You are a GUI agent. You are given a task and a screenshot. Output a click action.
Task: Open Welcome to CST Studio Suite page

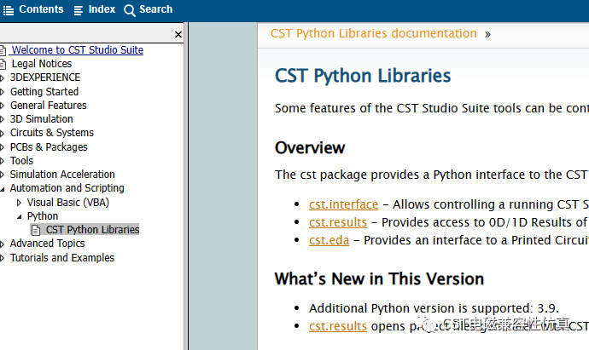[78, 50]
